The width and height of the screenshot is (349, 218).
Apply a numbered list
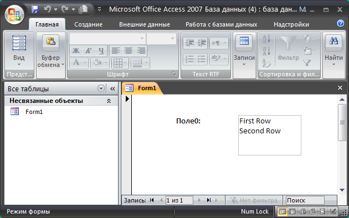click(189, 59)
